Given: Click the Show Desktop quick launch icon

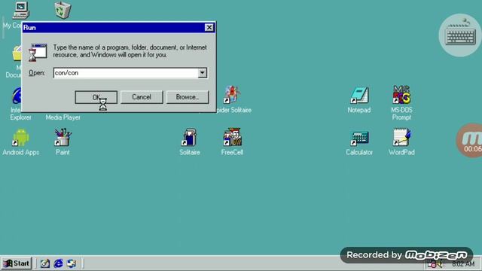Looking at the screenshot, I should (45, 263).
